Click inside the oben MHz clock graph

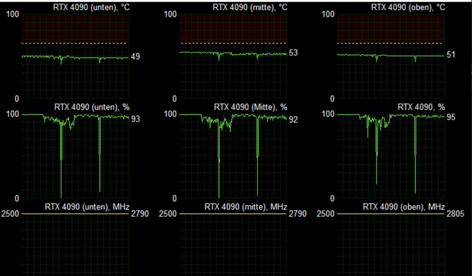tap(391, 245)
